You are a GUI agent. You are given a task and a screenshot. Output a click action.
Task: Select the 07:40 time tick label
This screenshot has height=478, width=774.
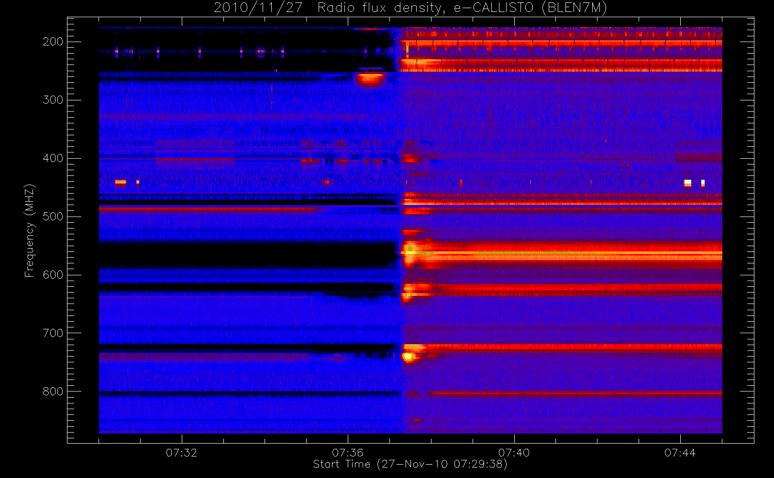pos(514,453)
